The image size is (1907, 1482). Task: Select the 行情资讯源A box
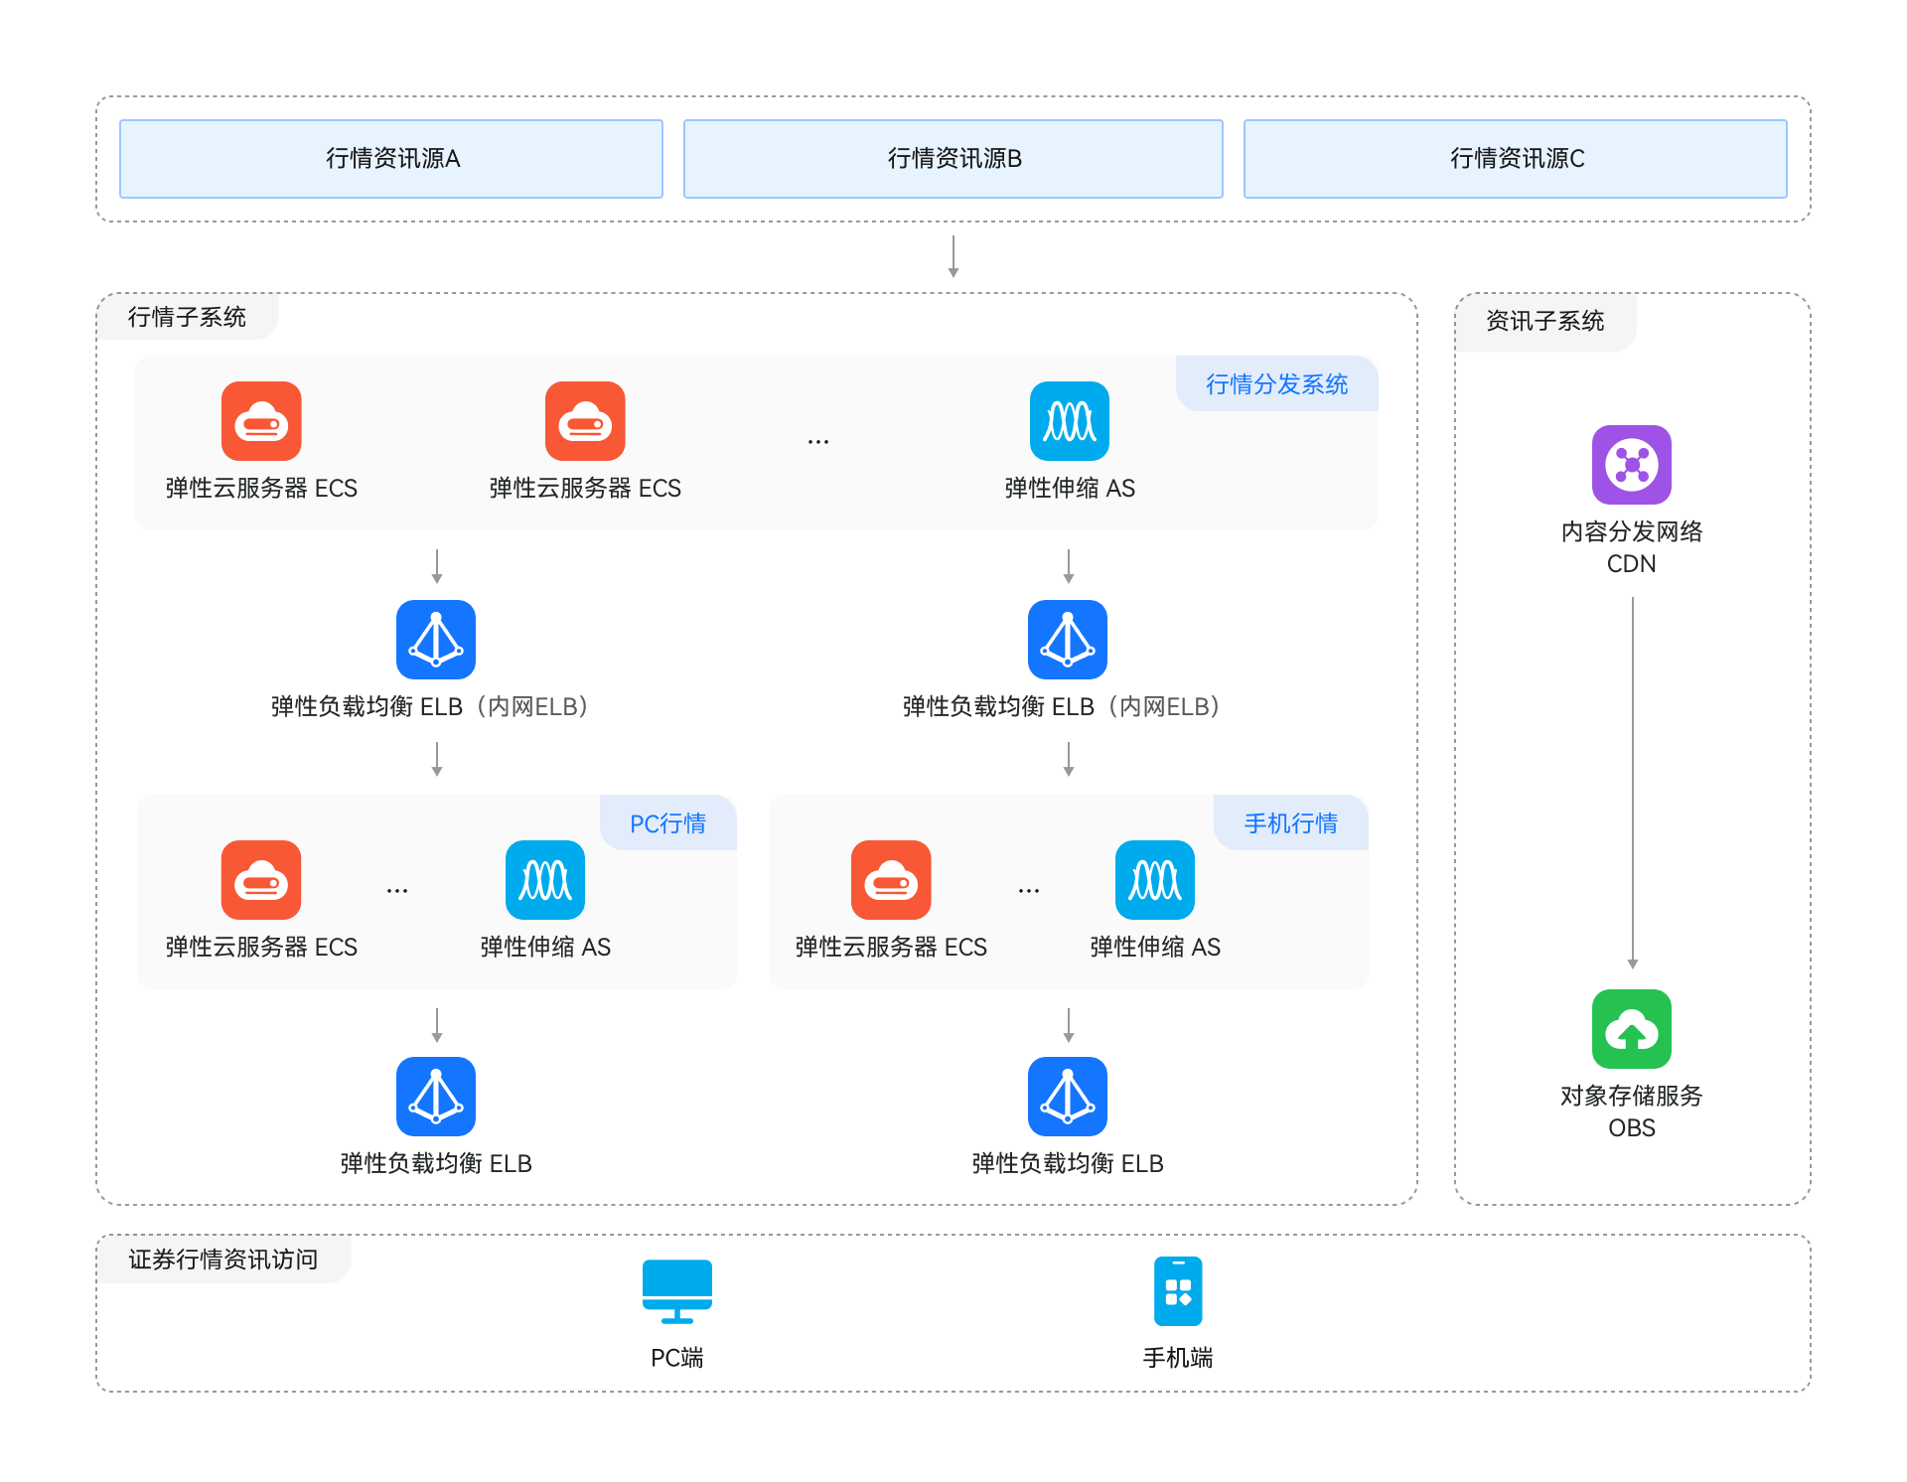(391, 159)
